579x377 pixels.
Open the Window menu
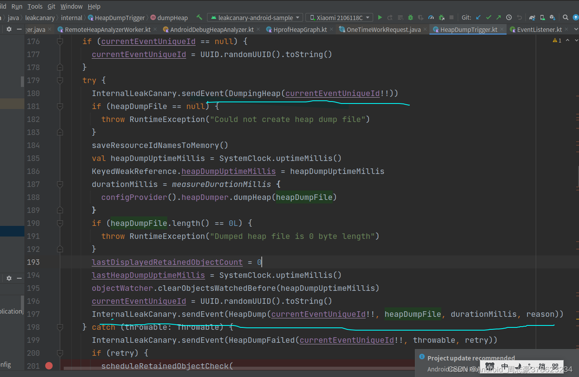(71, 6)
